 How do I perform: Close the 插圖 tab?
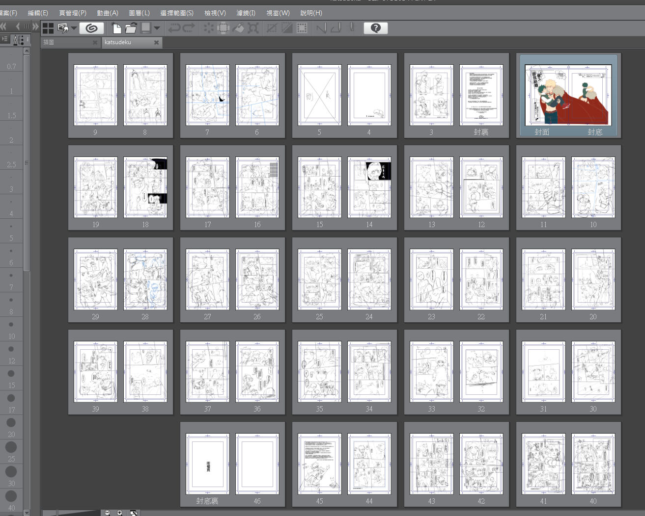click(x=95, y=43)
